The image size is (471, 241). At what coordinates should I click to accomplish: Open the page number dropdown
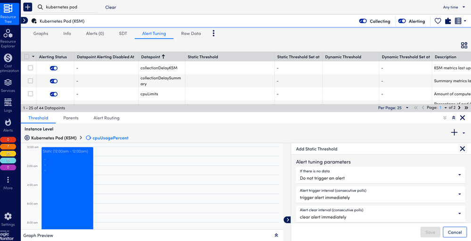444,108
